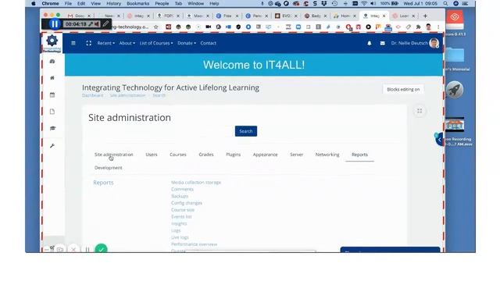Viewport: 500px width, 281px height.
Task: Click the green checkmark done button
Action: 101,249
